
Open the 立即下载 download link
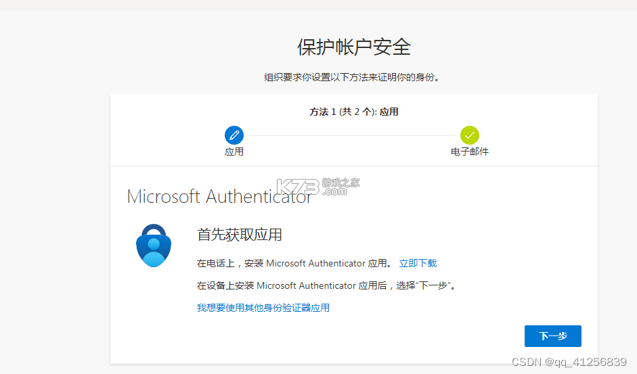418,263
